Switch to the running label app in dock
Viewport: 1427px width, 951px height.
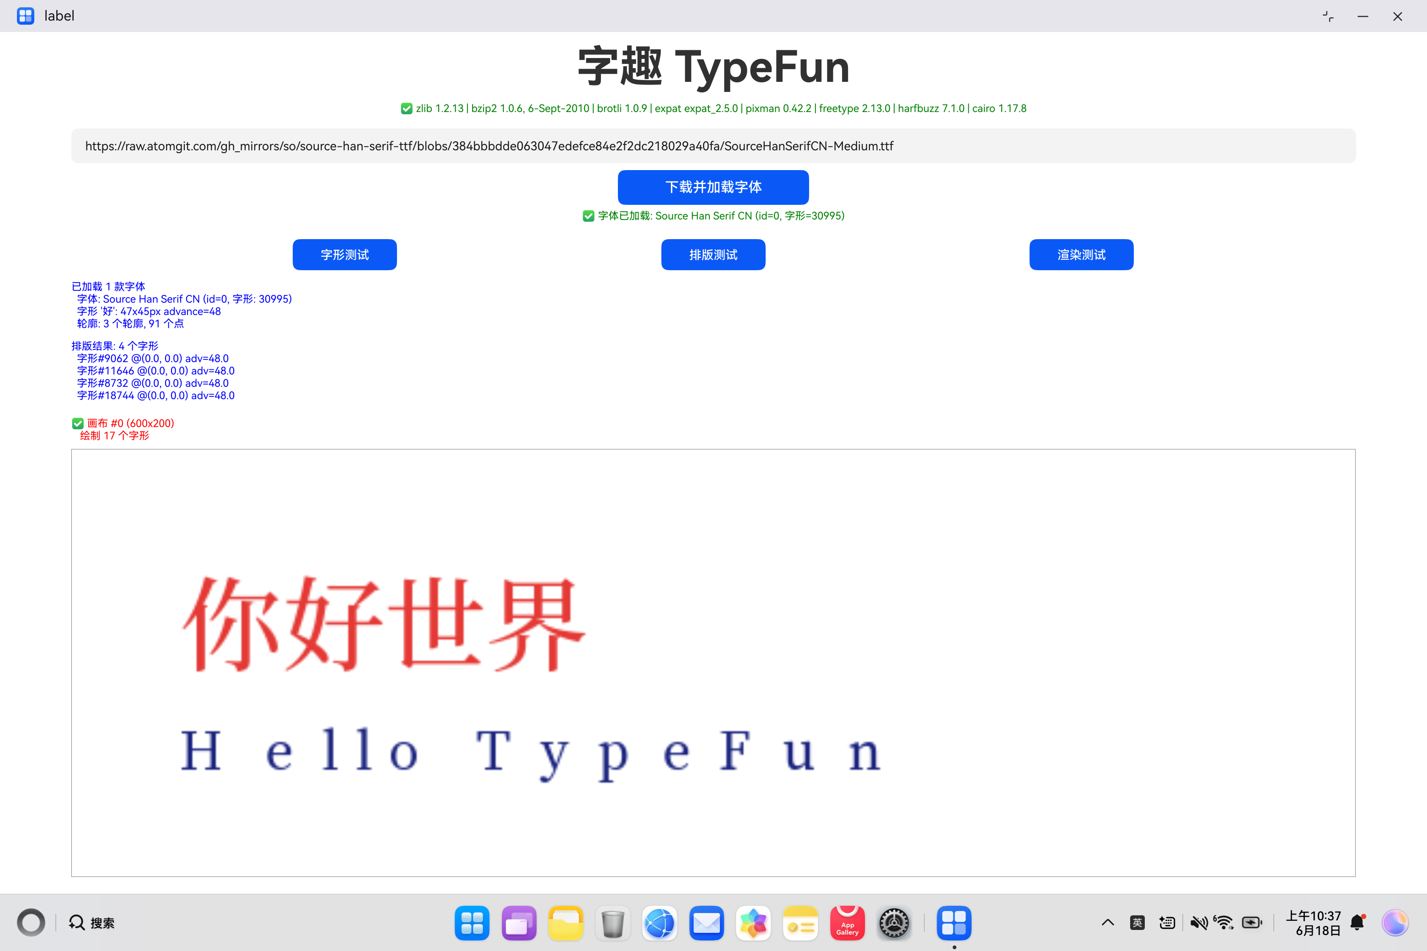pos(954,923)
